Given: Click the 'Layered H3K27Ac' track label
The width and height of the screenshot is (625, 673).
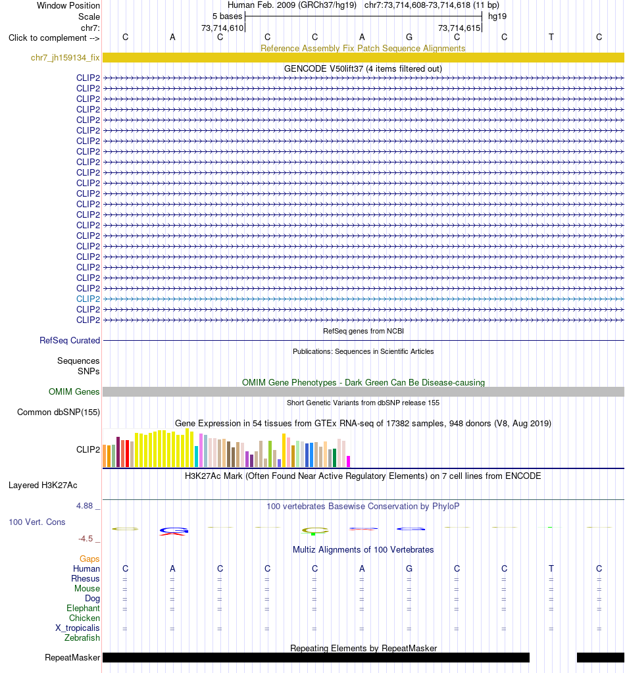Looking at the screenshot, I should (x=43, y=485).
